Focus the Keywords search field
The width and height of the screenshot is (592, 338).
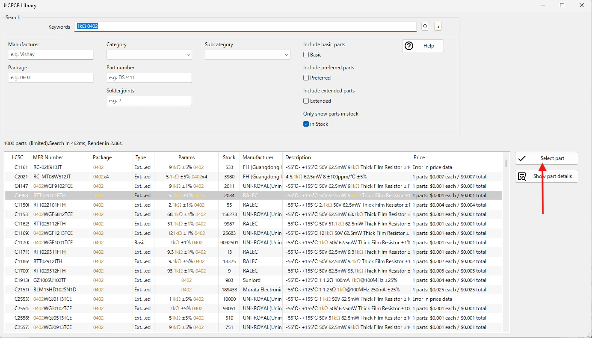click(246, 27)
